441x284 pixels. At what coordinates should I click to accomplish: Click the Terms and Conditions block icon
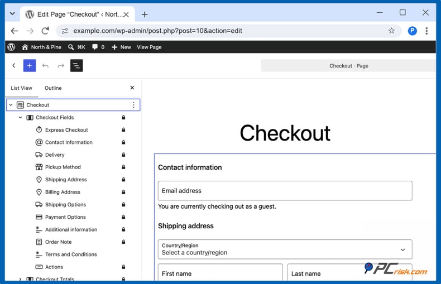pyautogui.click(x=39, y=254)
